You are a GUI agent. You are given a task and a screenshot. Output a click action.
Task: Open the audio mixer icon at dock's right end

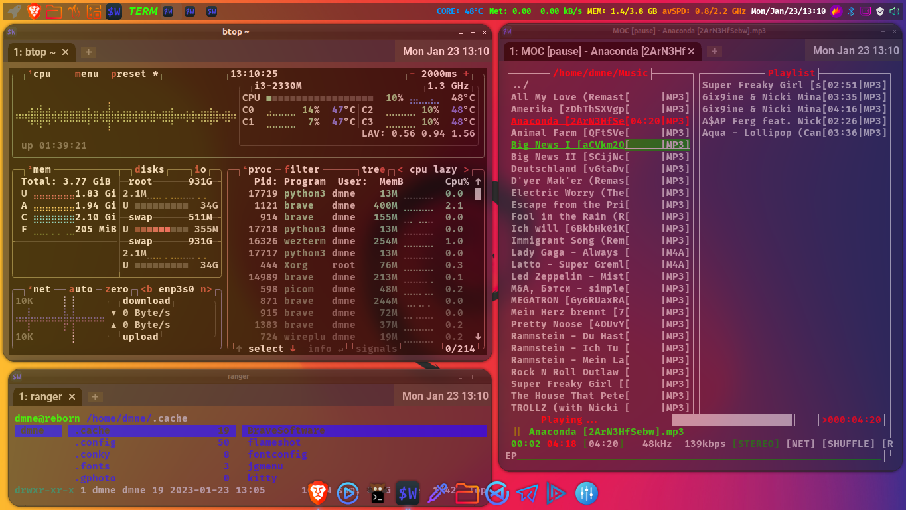[586, 493]
